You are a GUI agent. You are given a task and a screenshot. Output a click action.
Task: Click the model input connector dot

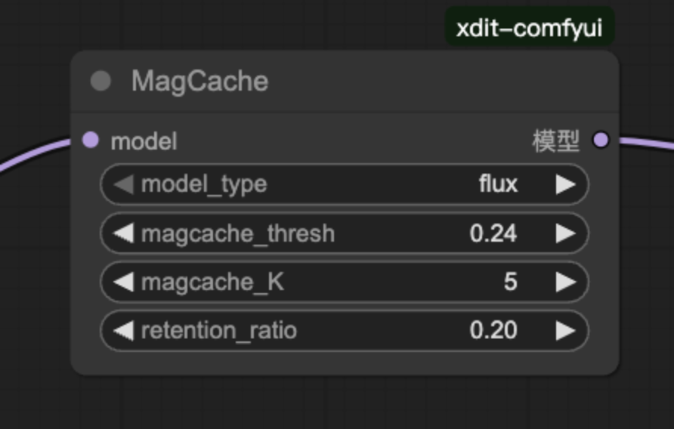coord(91,140)
